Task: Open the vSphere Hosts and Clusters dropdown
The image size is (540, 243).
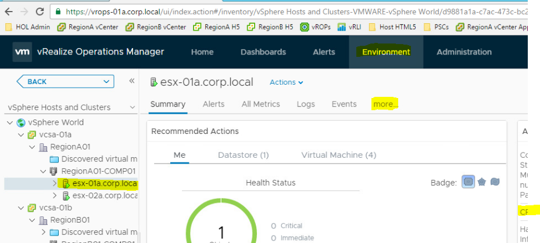Action: click(x=71, y=107)
